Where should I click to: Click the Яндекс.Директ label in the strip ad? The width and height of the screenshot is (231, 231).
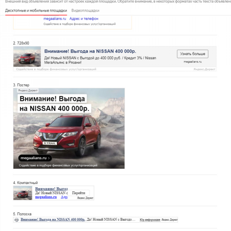click(x=169, y=220)
